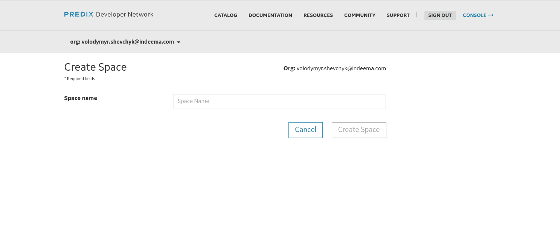Click the PREDIX logo icon
This screenshot has width=560, height=238.
[79, 14]
